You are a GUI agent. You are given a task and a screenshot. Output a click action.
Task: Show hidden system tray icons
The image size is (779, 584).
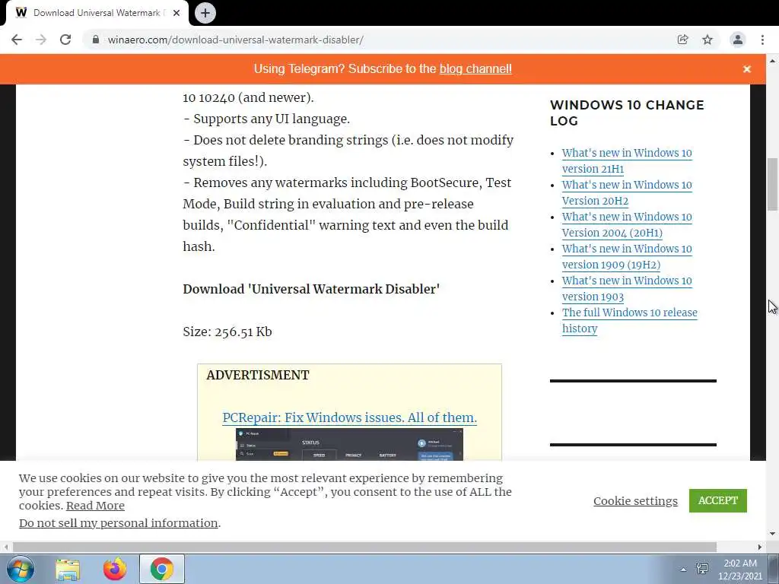point(683,570)
